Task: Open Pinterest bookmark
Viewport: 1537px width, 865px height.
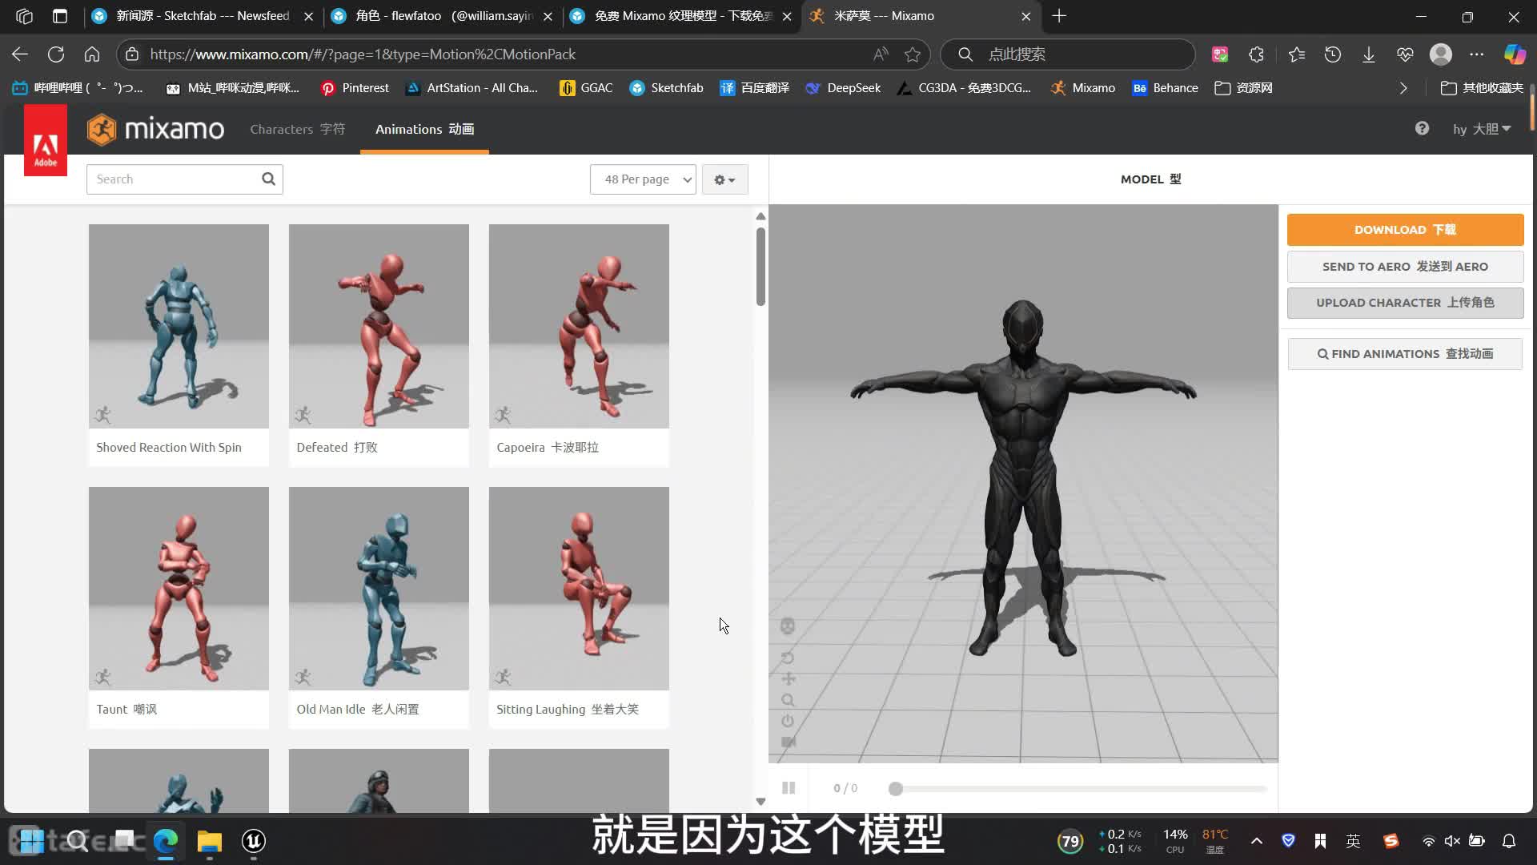Action: point(355,88)
